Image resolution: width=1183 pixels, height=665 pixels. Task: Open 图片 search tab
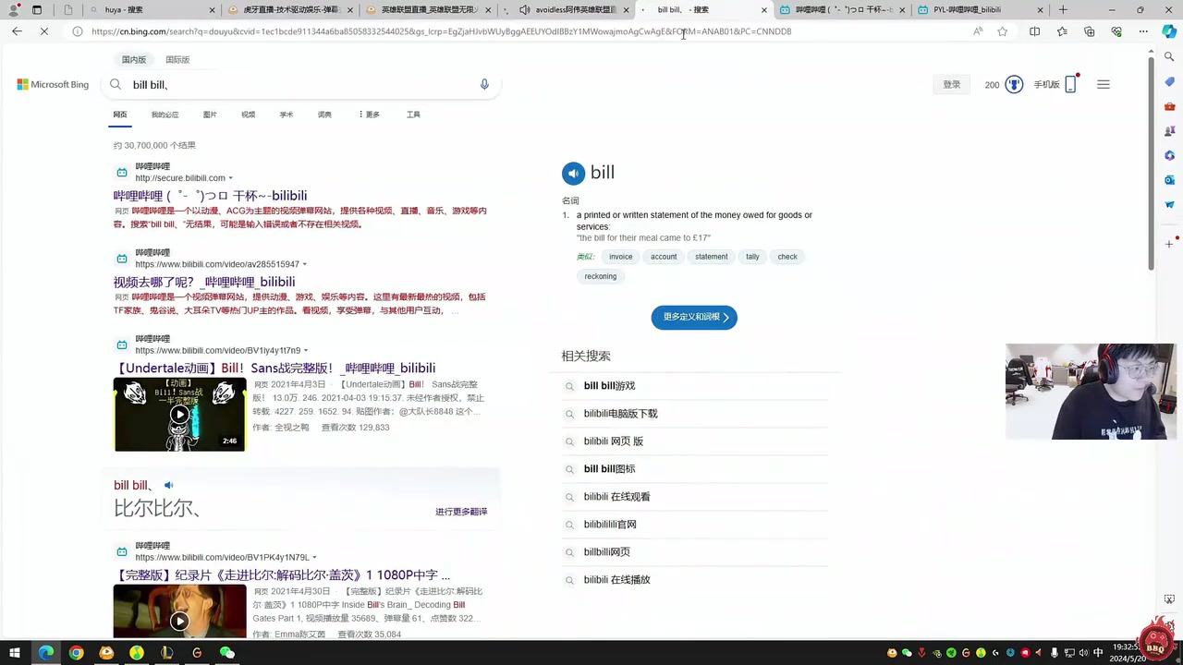click(x=210, y=115)
